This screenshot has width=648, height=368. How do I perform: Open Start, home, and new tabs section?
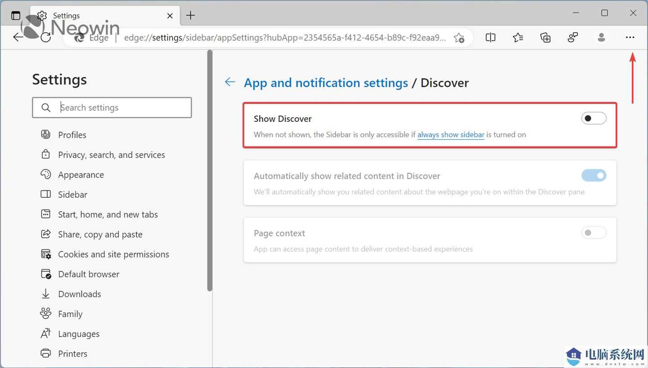(108, 214)
